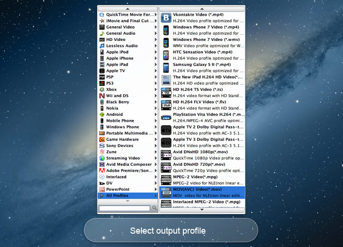The width and height of the screenshot is (343, 247).
Task: Click the left list scroll-up arrow
Action: click(x=128, y=9)
